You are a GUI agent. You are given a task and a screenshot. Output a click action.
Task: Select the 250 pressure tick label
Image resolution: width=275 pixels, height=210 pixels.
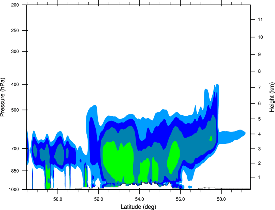click(x=15, y=30)
